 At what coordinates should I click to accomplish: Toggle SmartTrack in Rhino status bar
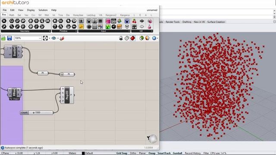pos(164,153)
